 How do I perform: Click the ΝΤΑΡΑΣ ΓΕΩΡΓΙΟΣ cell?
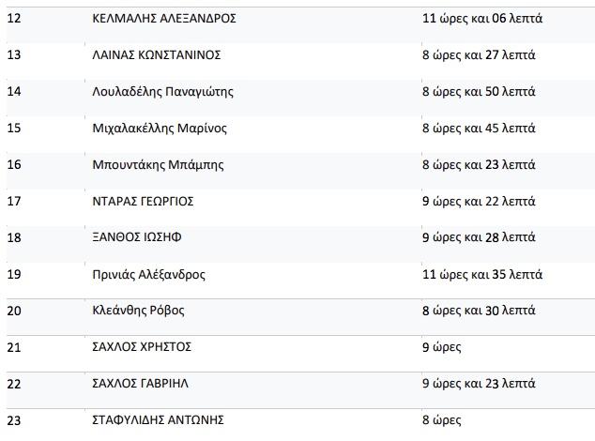coord(143,201)
